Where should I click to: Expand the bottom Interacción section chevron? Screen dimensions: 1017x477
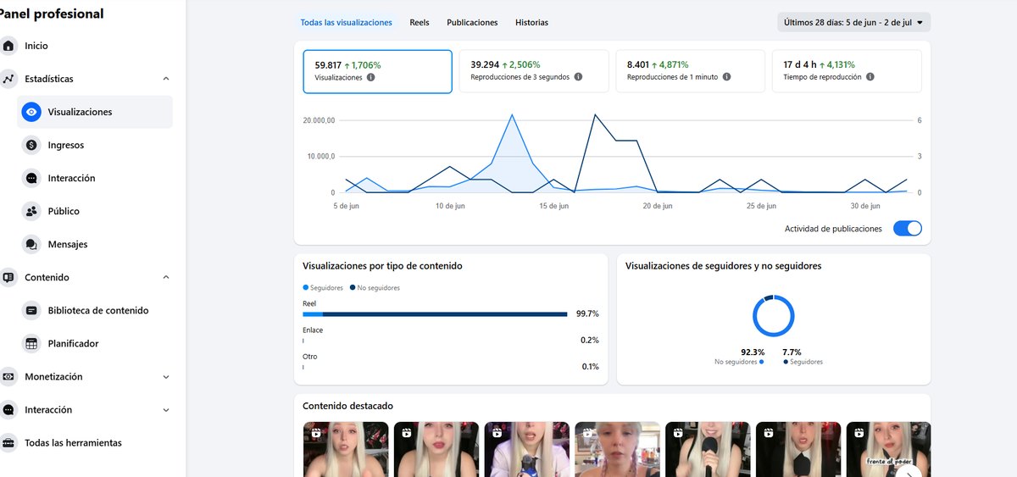[x=166, y=409]
